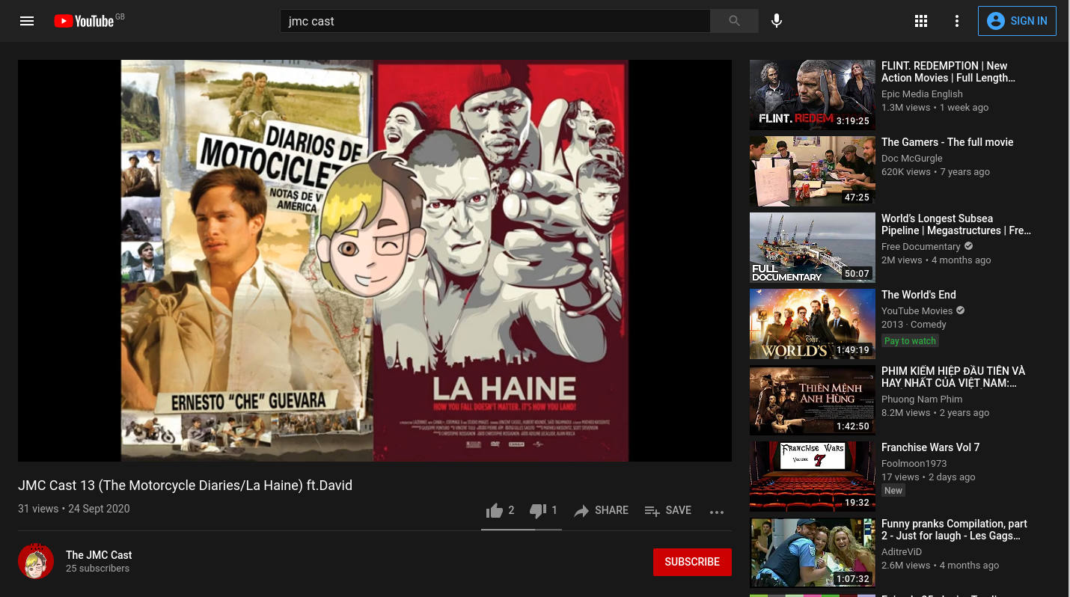Screen dimensions: 1070x597
Task: Open more actions ellipsis below video
Action: point(717,512)
